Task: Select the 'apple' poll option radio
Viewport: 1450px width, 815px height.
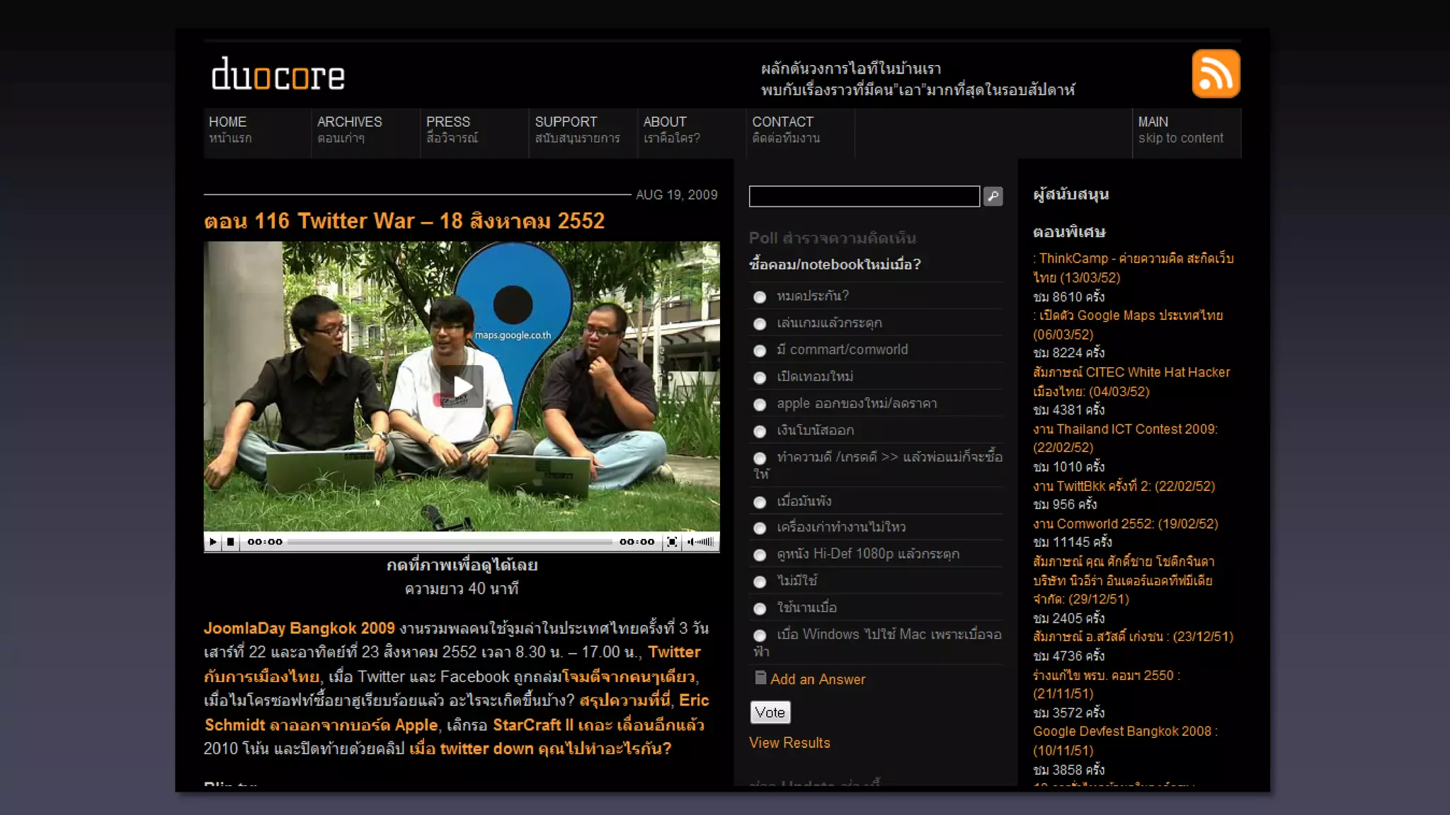Action: click(760, 405)
